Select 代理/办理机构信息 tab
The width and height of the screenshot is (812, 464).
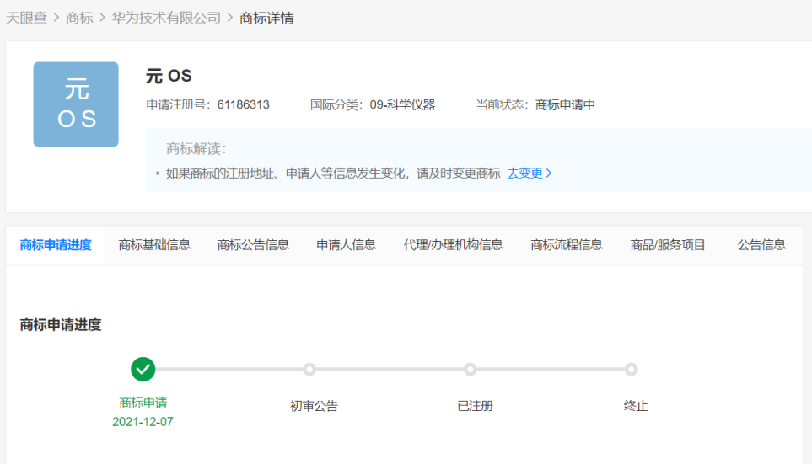[453, 245]
